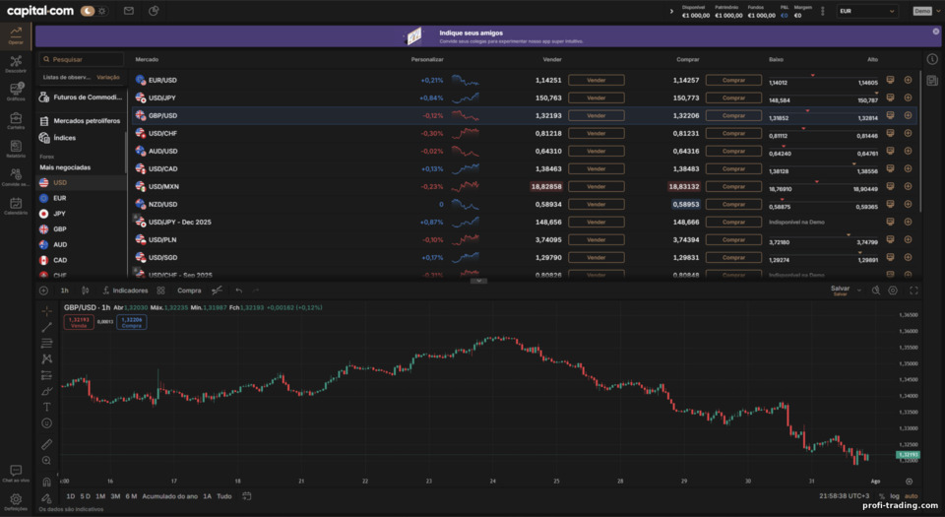Click Comprar button for USD/JPY

point(733,97)
